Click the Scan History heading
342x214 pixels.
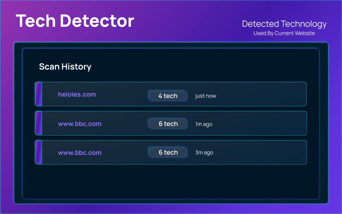pyautogui.click(x=65, y=67)
